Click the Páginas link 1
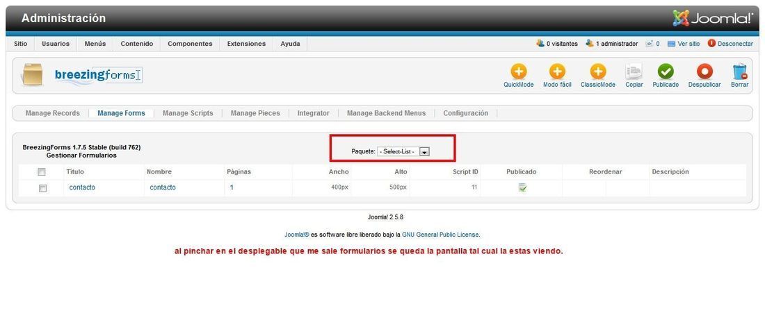Viewport: 765px width, 320px height. click(232, 187)
